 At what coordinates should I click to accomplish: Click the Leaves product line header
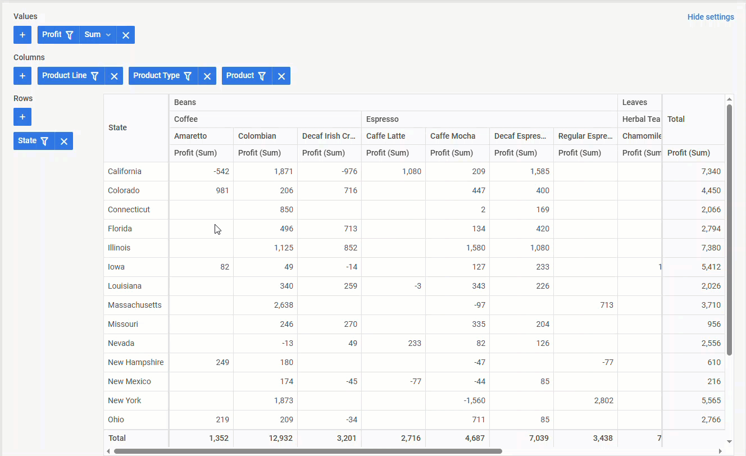click(639, 103)
